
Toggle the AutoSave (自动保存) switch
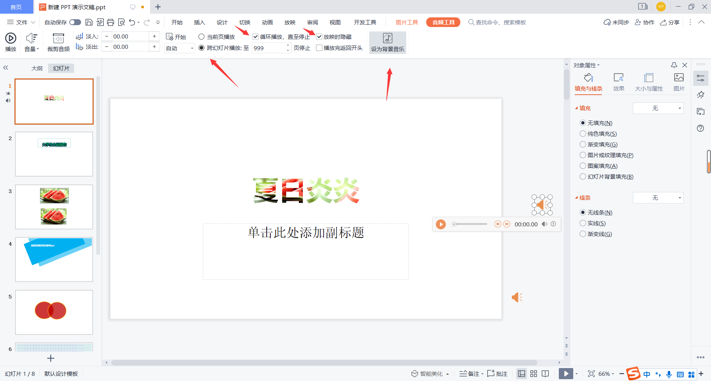point(75,22)
